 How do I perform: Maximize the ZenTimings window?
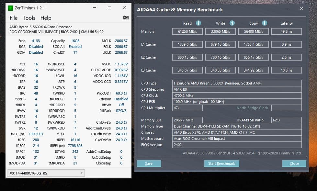coord(109,8)
